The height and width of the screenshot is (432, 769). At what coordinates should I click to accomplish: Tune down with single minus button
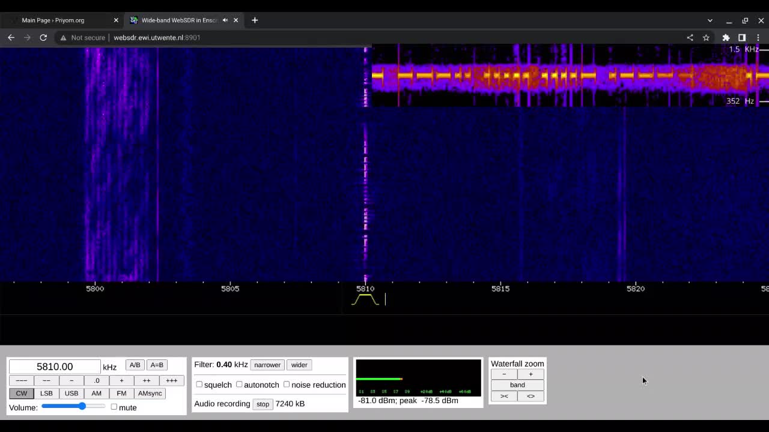pos(71,380)
